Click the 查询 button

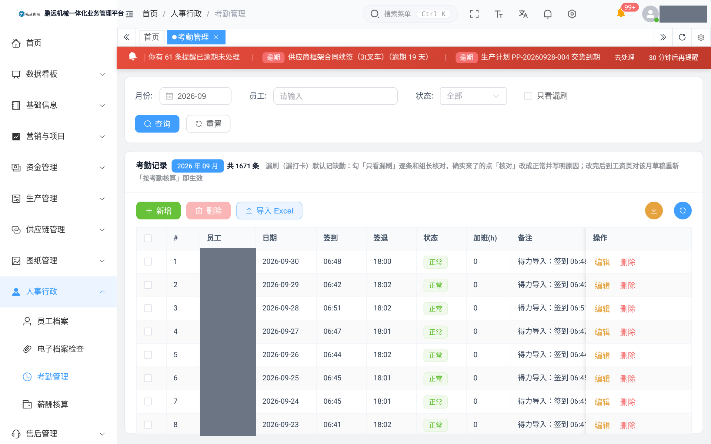[157, 124]
